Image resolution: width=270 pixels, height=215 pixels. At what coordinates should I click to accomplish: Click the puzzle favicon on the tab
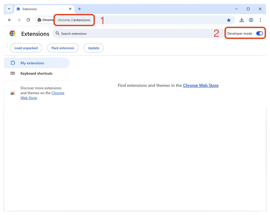(18, 9)
